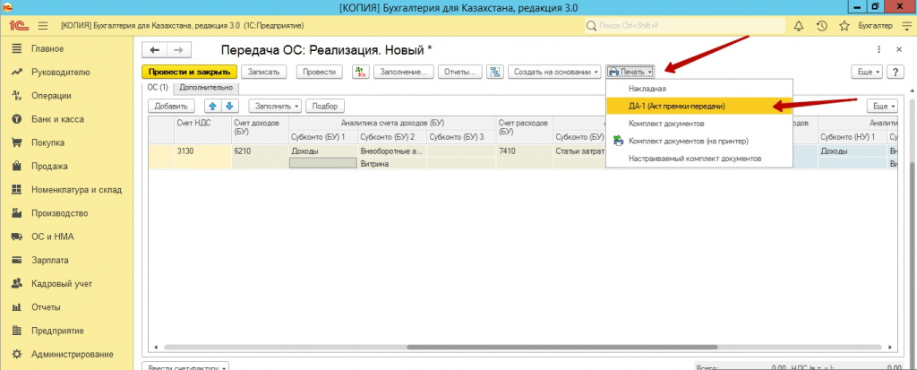
Task: Open the document structure icon
Action: click(x=495, y=72)
